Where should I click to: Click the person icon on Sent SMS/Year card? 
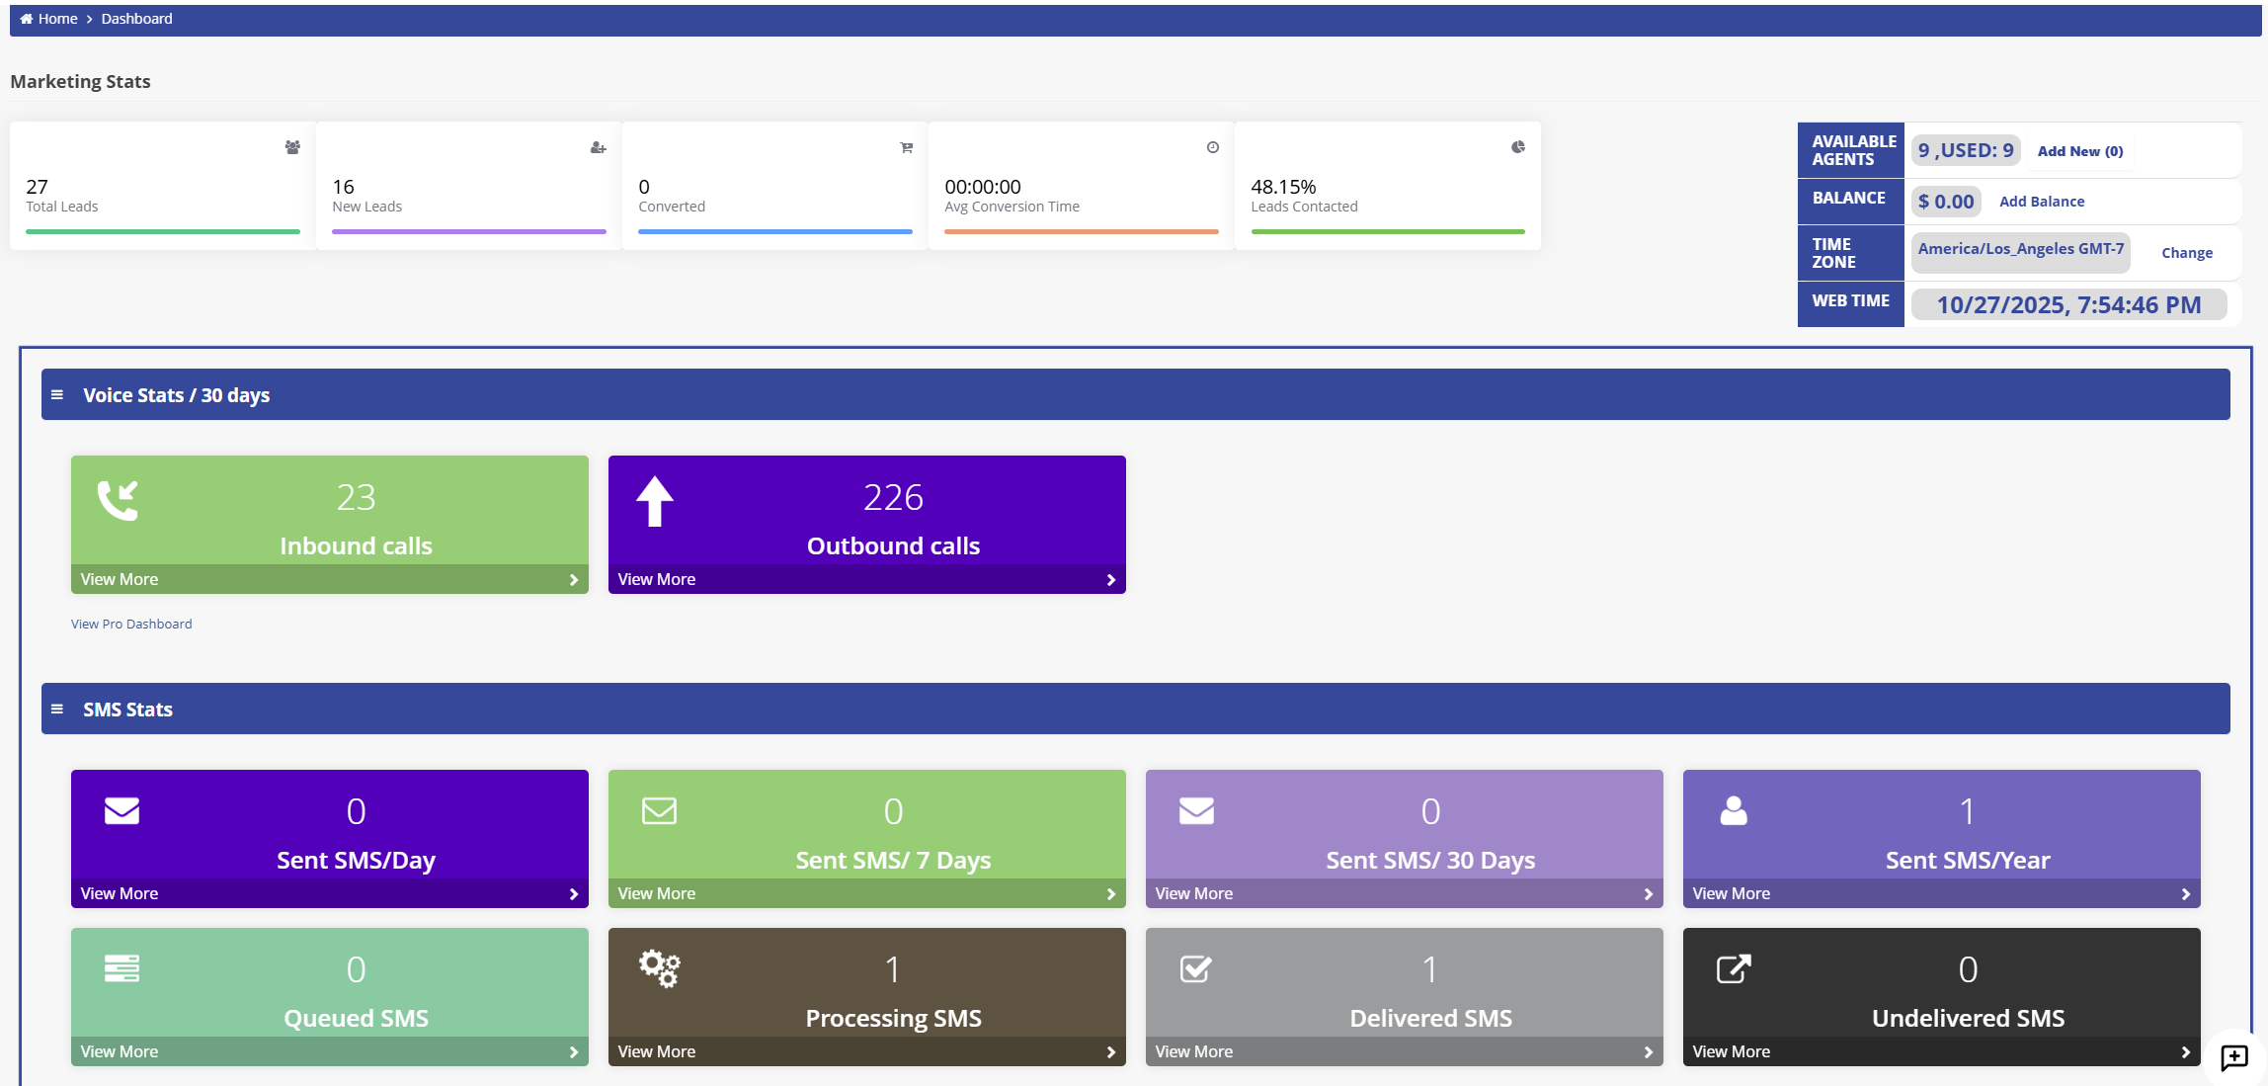tap(1733, 811)
